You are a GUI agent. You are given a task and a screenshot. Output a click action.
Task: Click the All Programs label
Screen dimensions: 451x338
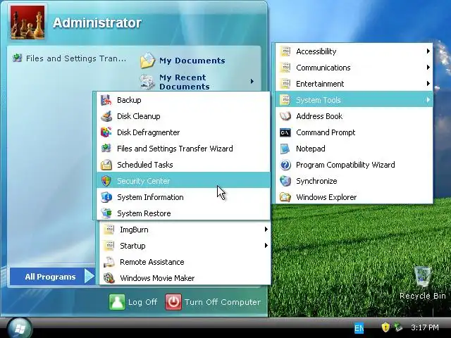[50, 277]
